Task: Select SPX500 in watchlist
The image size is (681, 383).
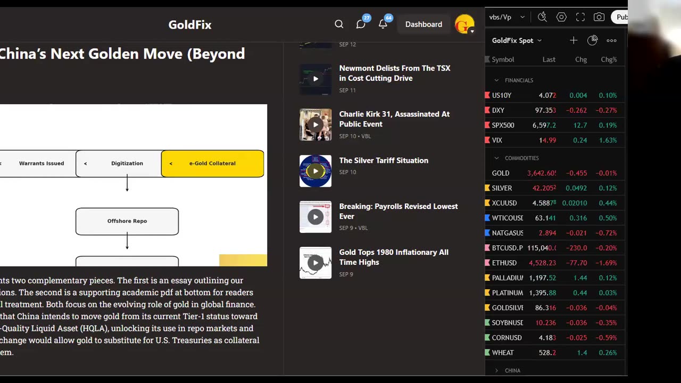Action: tap(555, 125)
